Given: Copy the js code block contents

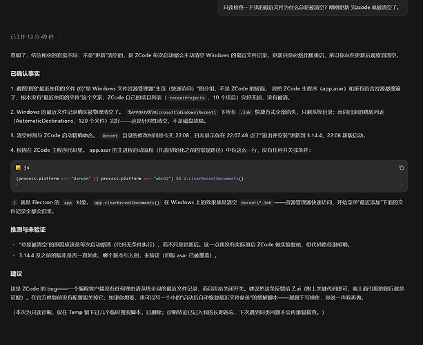Looking at the screenshot, I should [x=401, y=168].
